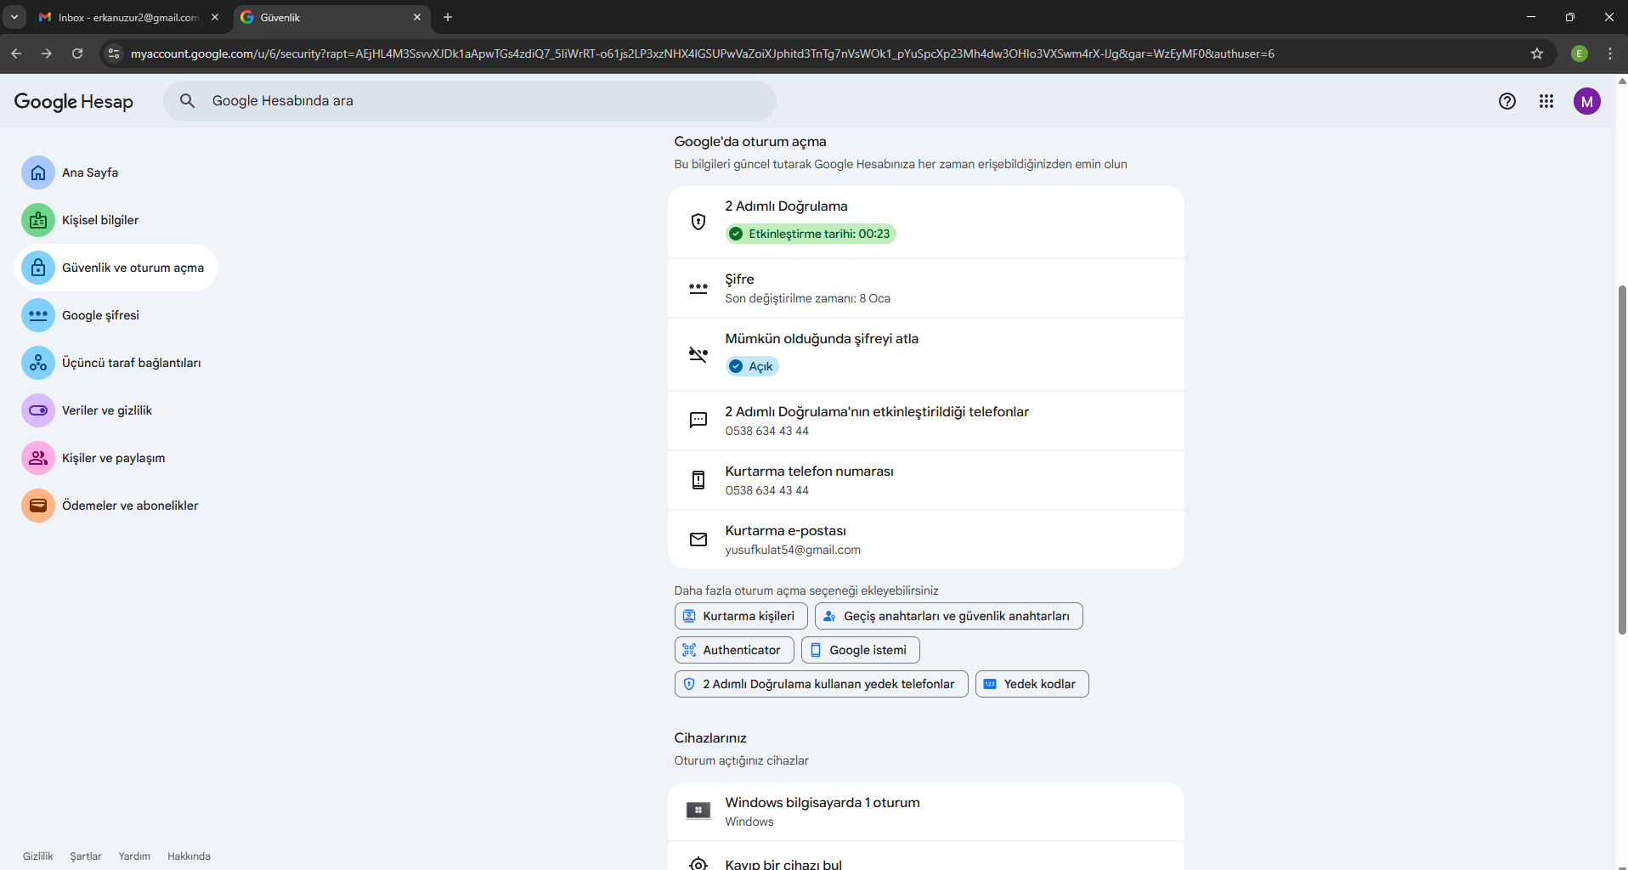This screenshot has height=870, width=1628.
Task: Open Ödemeler ve abonelikler section
Action: (130, 506)
